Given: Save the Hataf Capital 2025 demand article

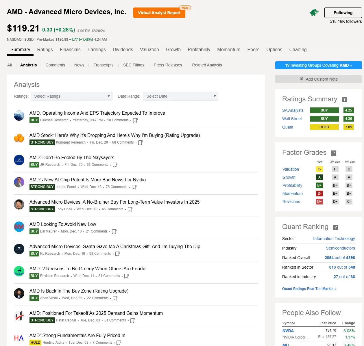Looking at the screenshot, I should pos(133,321).
